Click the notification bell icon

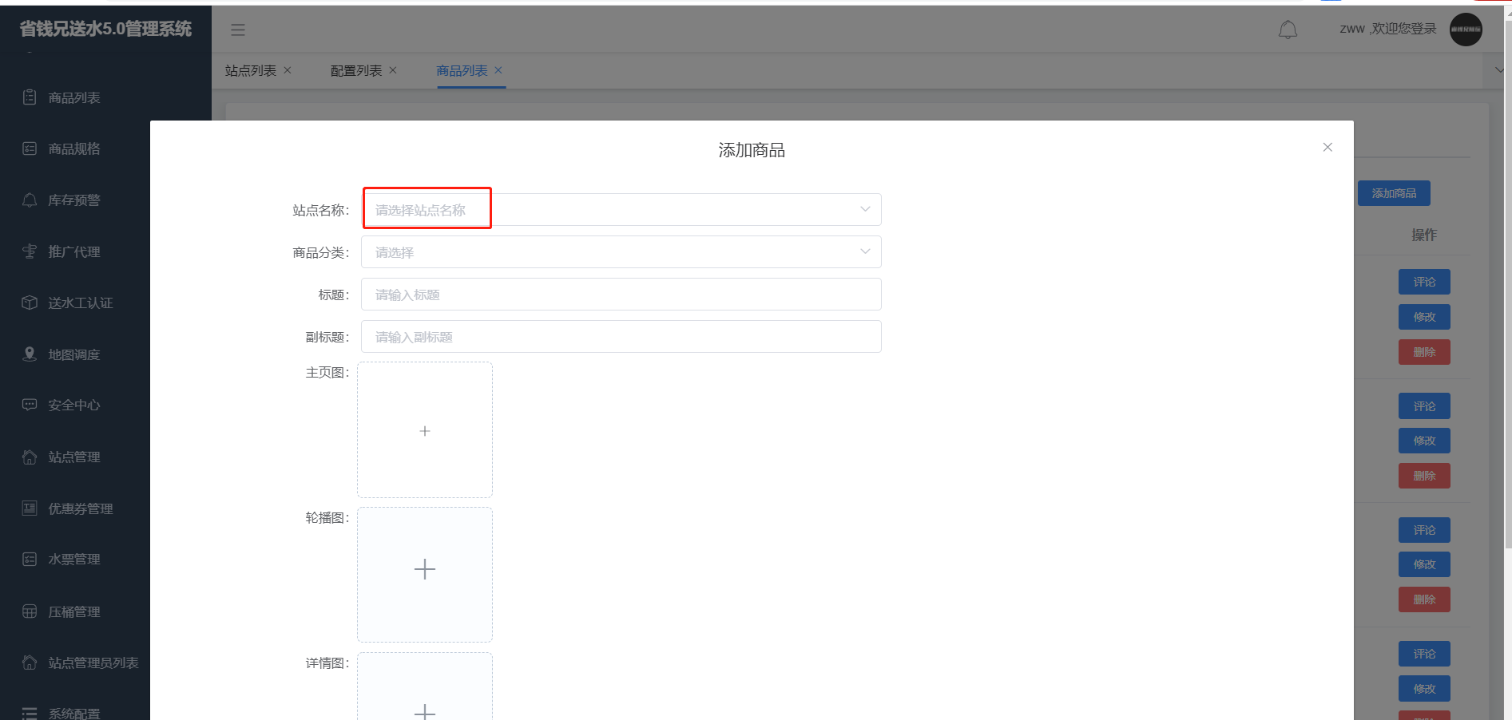tap(1288, 30)
